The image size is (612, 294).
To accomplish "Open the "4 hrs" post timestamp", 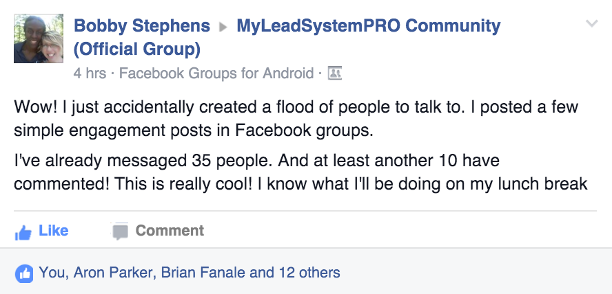I will point(90,73).
